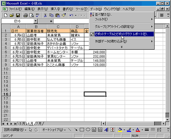Select ピボットテーブルとピボットグラフ レポート item
Viewport: 171px width, 139px height.
pos(122,34)
